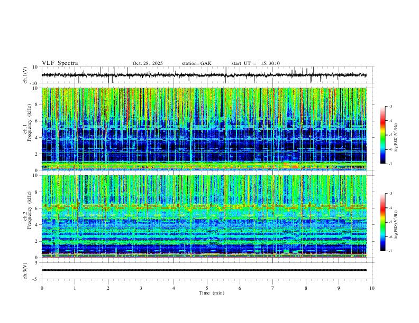Click the time axis tick label "6"
The height and width of the screenshot is (323, 419).
pos(240,288)
